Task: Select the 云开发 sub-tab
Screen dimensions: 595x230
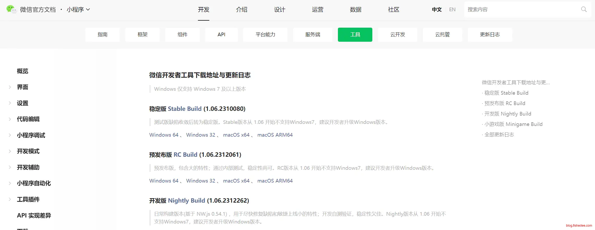Action: (x=397, y=34)
